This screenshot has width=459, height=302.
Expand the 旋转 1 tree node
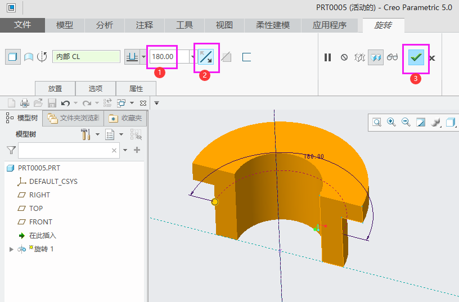pyautogui.click(x=11, y=249)
